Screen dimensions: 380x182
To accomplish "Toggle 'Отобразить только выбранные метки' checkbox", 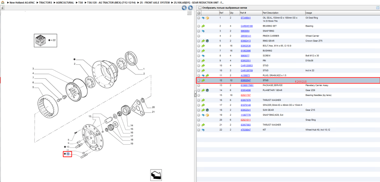I will pos(199,8).
